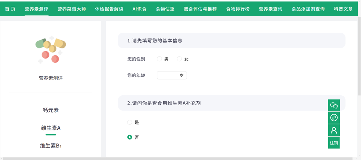Screen dimensions: 361x160
Task: Choose 是 for vitamin A supplement
Action: pyautogui.click(x=130, y=122)
